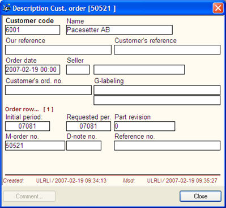
Task: Click the disabled Comment... button
Action: [29, 196]
